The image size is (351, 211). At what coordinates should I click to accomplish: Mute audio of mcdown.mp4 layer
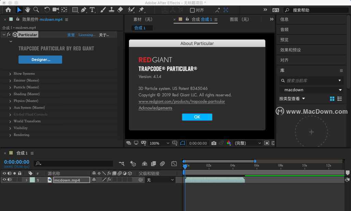10,179
